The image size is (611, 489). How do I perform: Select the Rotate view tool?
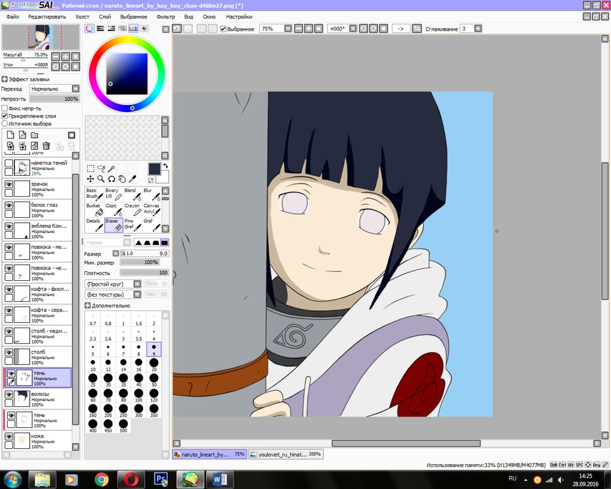pos(111,179)
